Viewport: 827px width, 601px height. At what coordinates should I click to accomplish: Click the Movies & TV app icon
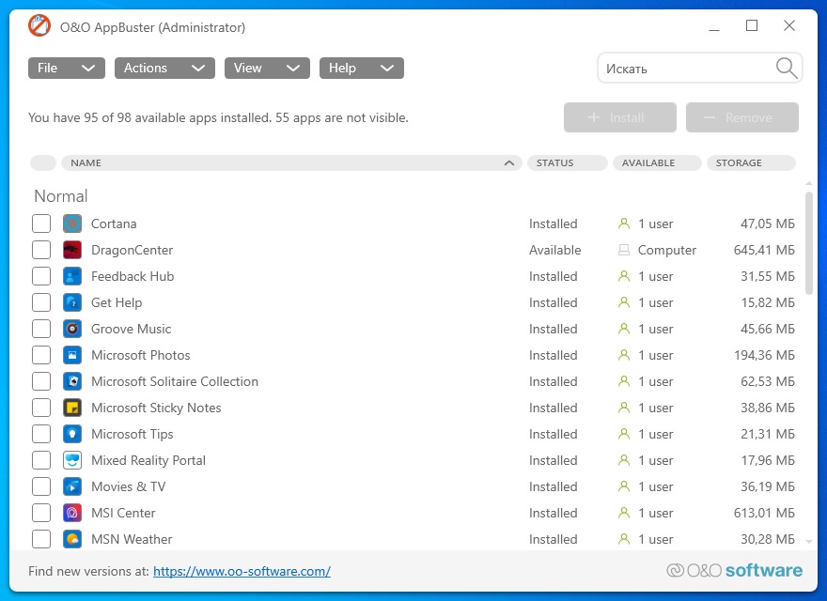pos(72,486)
